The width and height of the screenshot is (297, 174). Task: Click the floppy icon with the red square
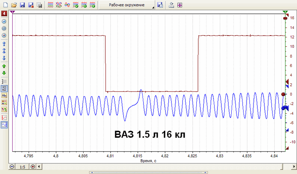pyautogui.click(x=31, y=5)
